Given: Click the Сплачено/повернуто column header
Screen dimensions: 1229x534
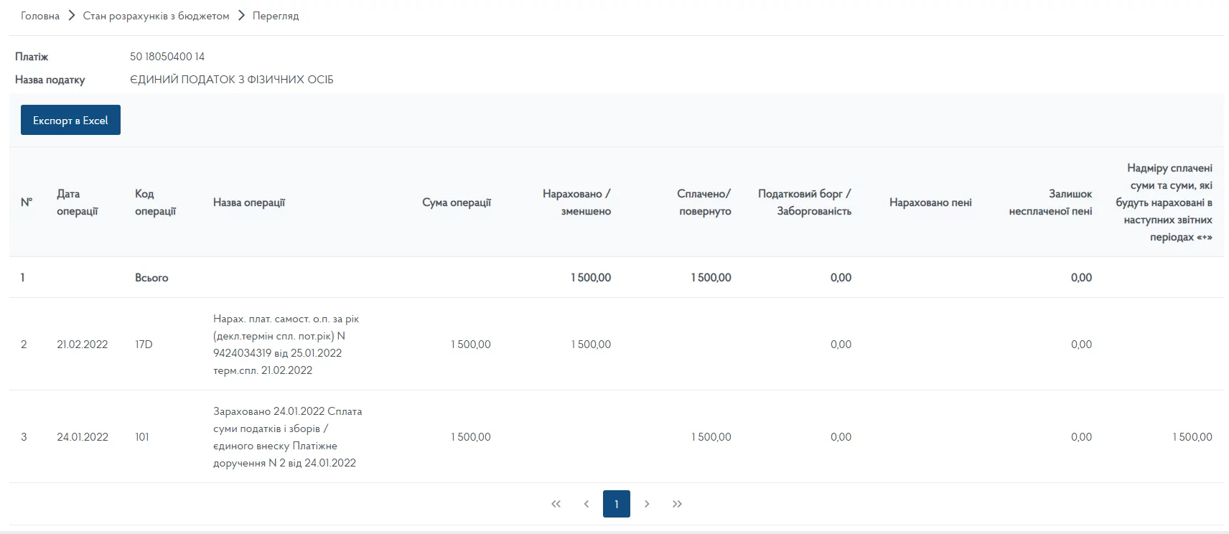Looking at the screenshot, I should [x=704, y=202].
